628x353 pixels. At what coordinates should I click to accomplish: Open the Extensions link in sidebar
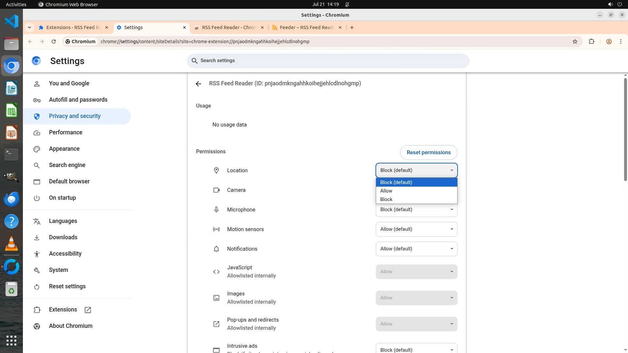(63, 310)
